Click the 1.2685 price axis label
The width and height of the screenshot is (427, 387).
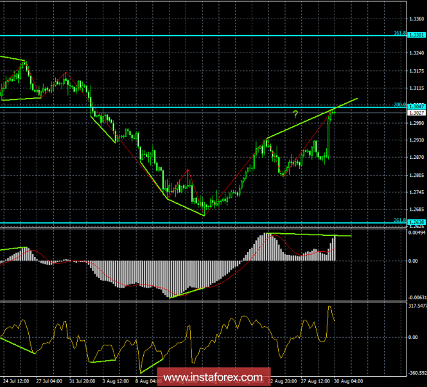coord(417,210)
